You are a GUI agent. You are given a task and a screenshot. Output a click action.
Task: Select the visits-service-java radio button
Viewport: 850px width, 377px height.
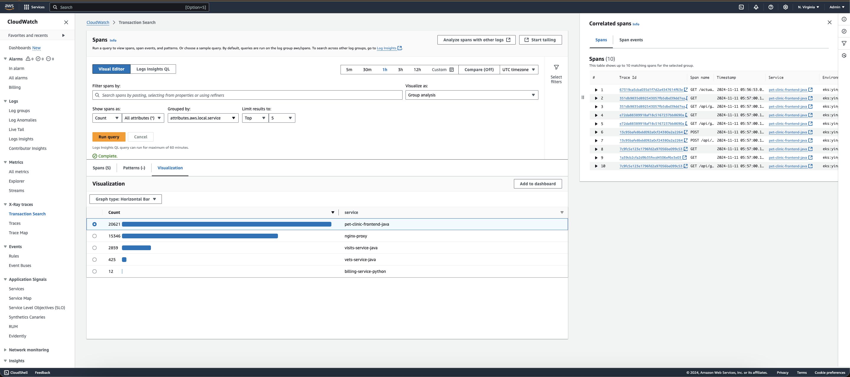point(95,247)
